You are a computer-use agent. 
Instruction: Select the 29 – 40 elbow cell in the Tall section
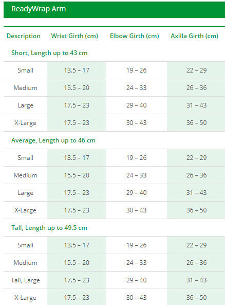click(137, 280)
